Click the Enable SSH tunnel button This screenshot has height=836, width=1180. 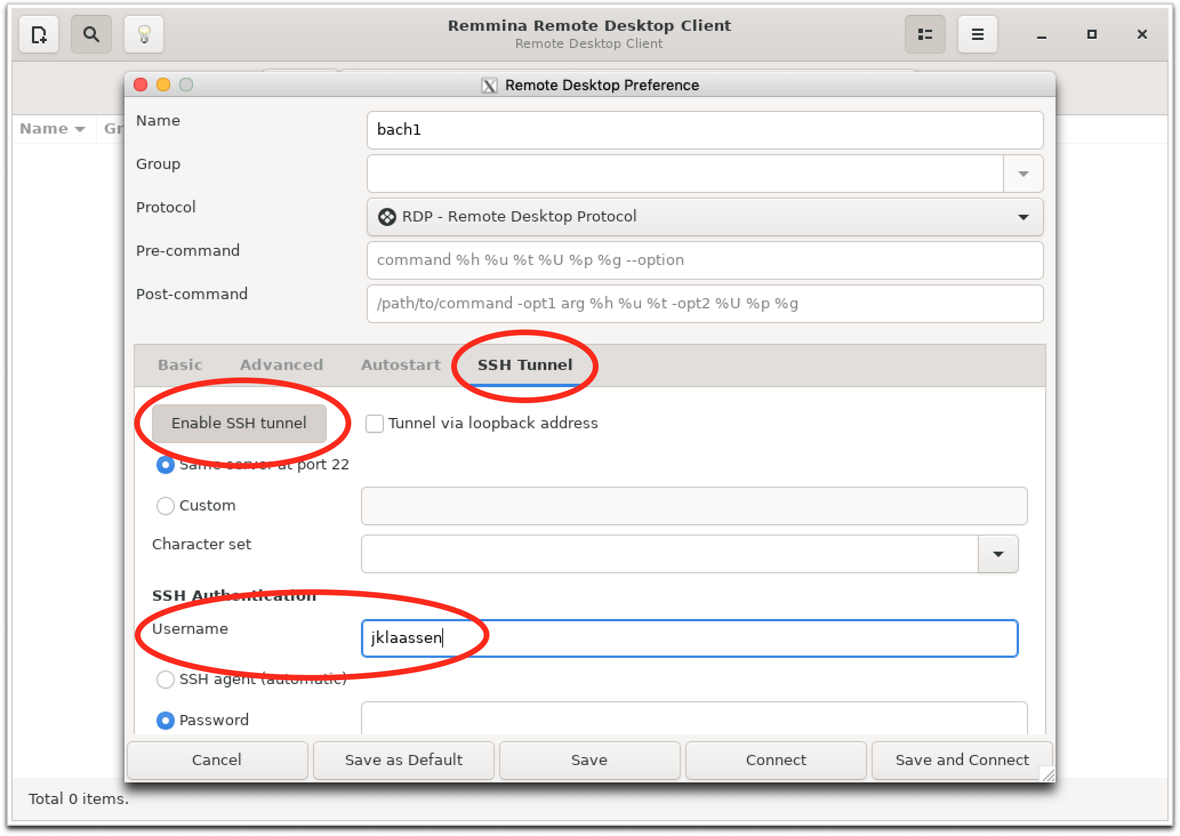point(239,424)
